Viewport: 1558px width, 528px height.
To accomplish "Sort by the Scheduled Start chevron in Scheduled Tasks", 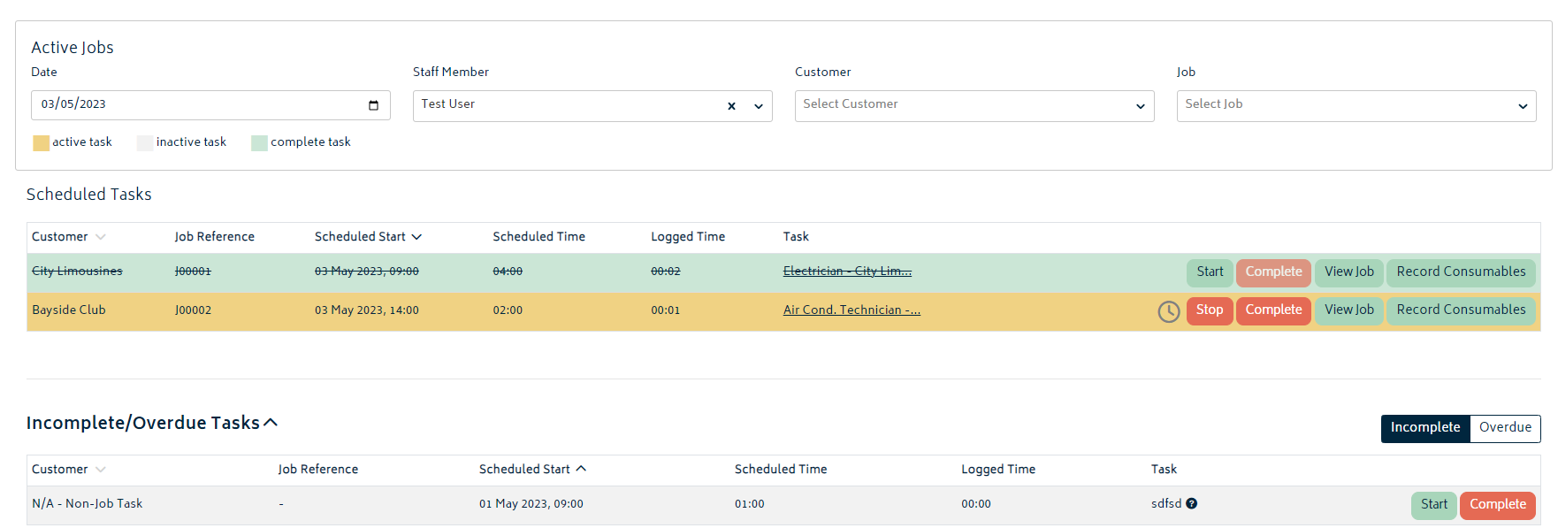I will pyautogui.click(x=416, y=237).
